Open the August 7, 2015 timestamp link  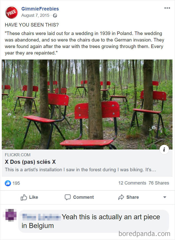tap(35, 15)
